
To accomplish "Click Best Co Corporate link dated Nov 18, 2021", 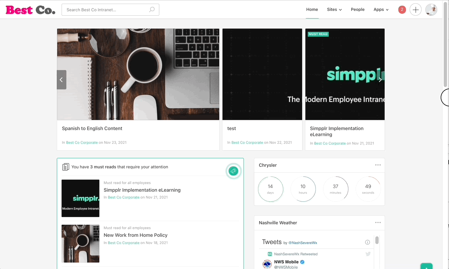I will point(124,243).
